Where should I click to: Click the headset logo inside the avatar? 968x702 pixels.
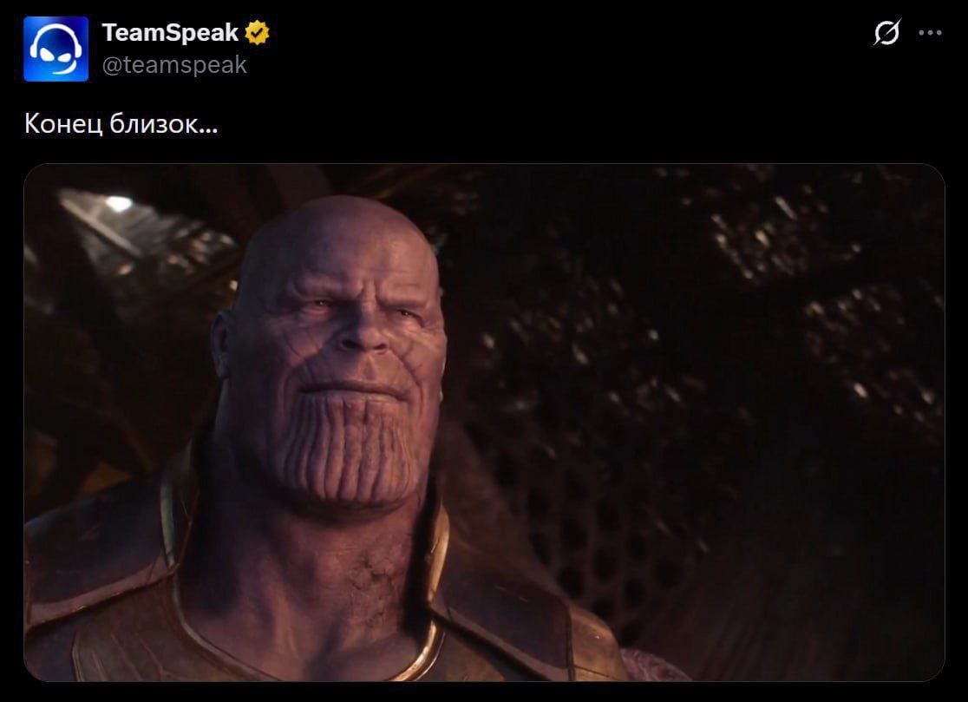56,49
